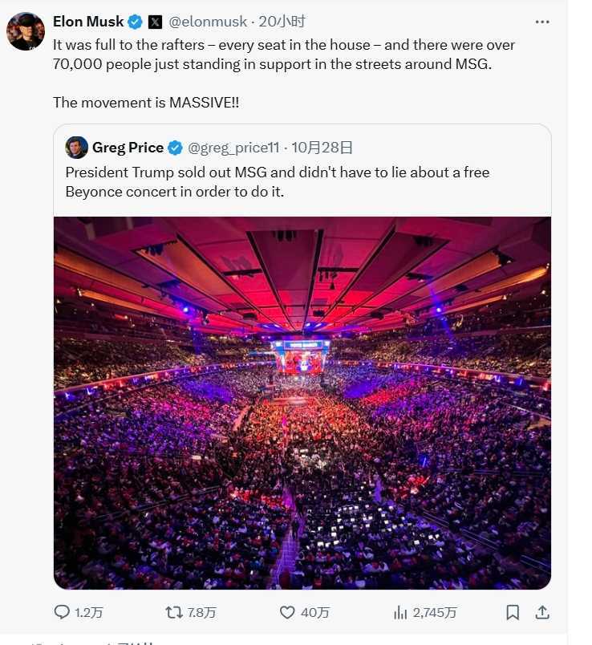Click the X affiliation badge

155,22
